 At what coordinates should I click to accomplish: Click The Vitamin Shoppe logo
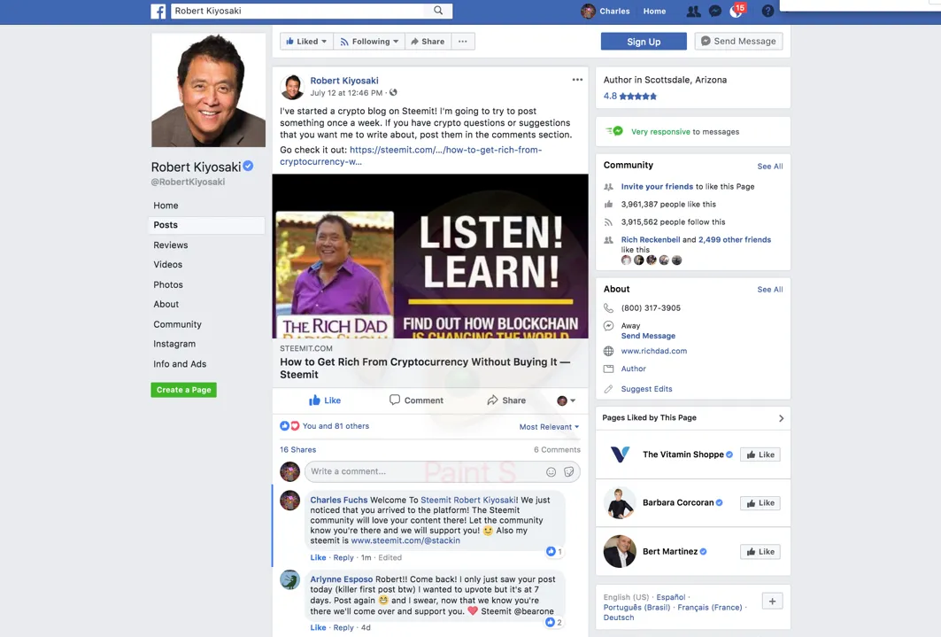tap(620, 454)
